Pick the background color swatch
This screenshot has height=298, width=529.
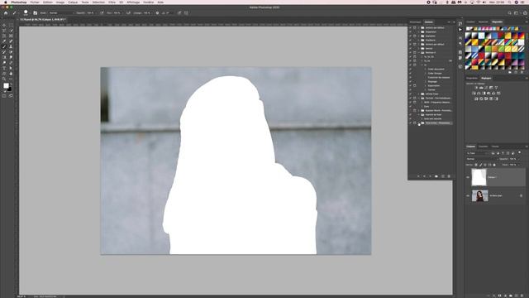click(x=10, y=89)
